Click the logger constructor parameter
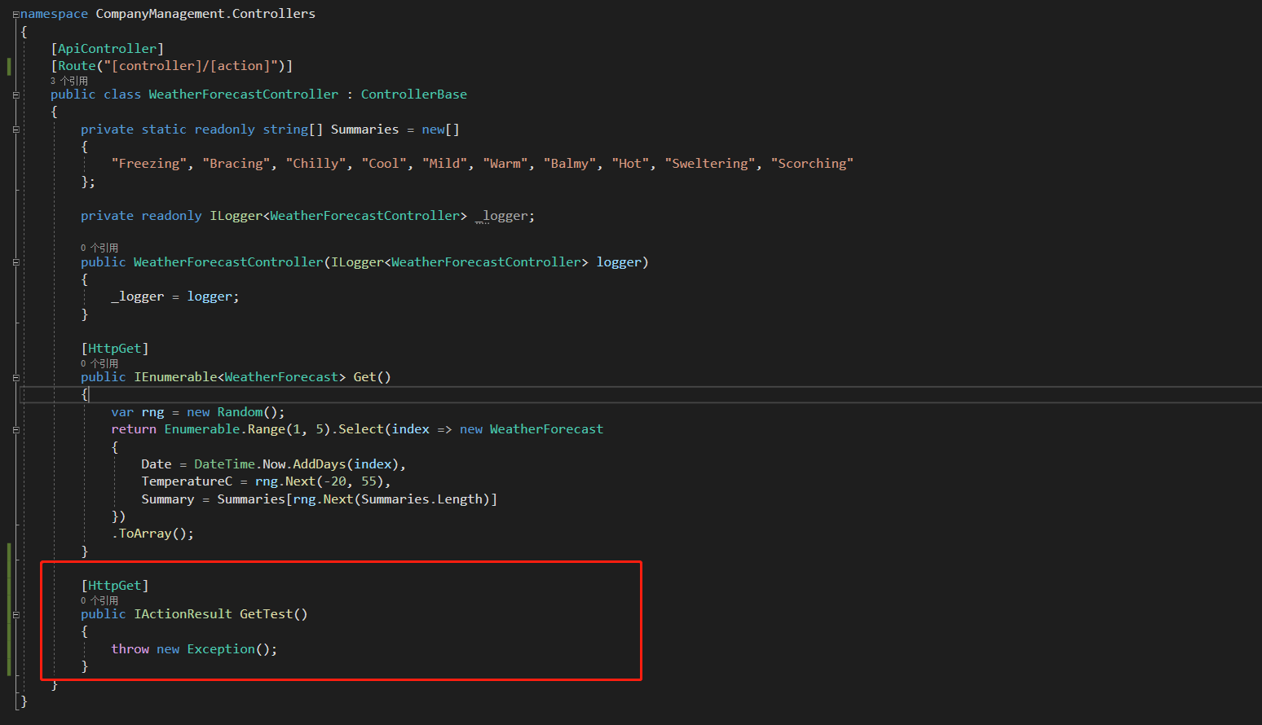1262x725 pixels. pos(619,262)
